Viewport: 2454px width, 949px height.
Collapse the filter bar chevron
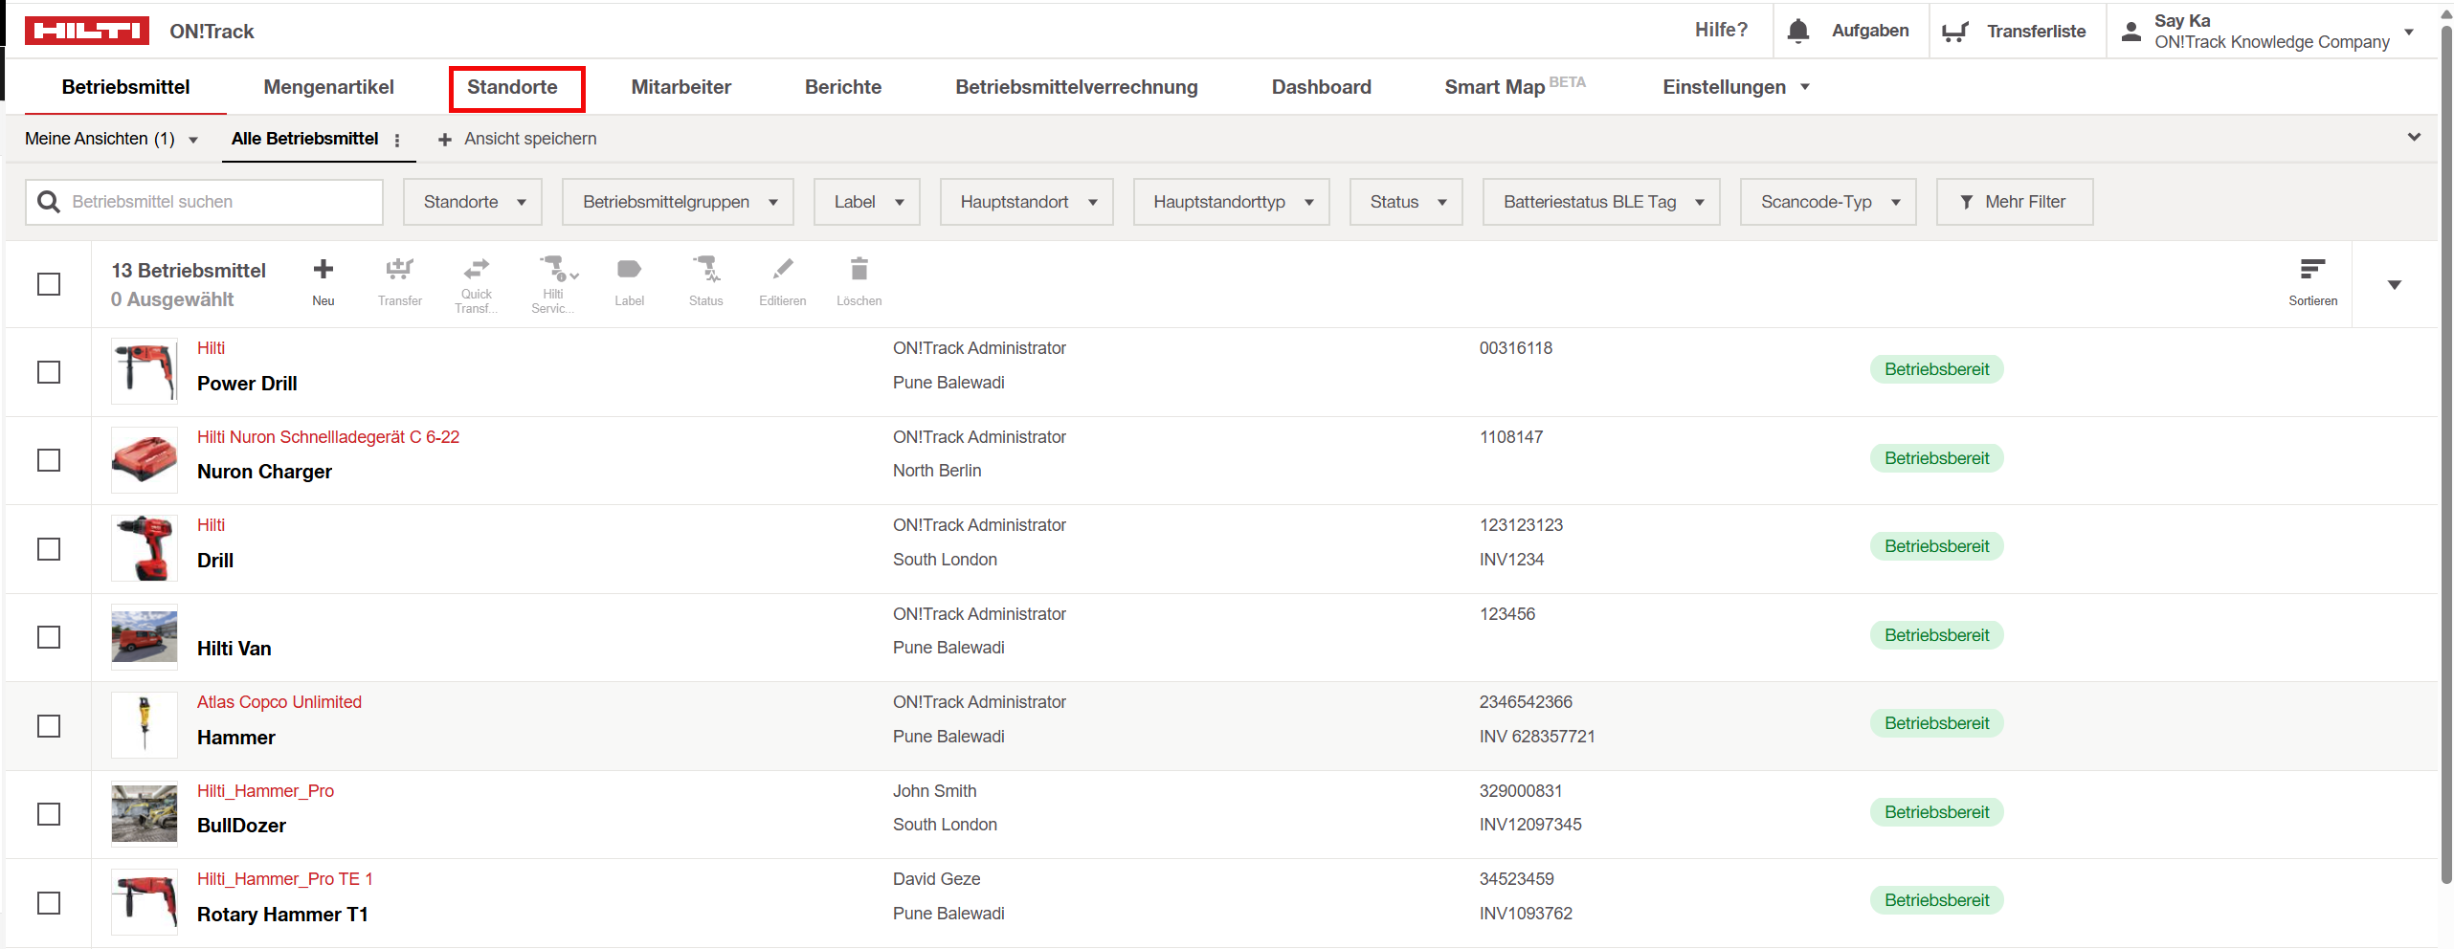(x=2414, y=138)
